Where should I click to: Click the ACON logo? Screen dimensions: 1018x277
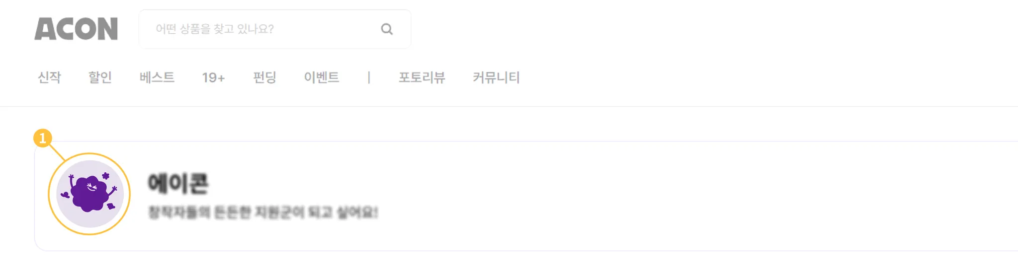pos(76,29)
